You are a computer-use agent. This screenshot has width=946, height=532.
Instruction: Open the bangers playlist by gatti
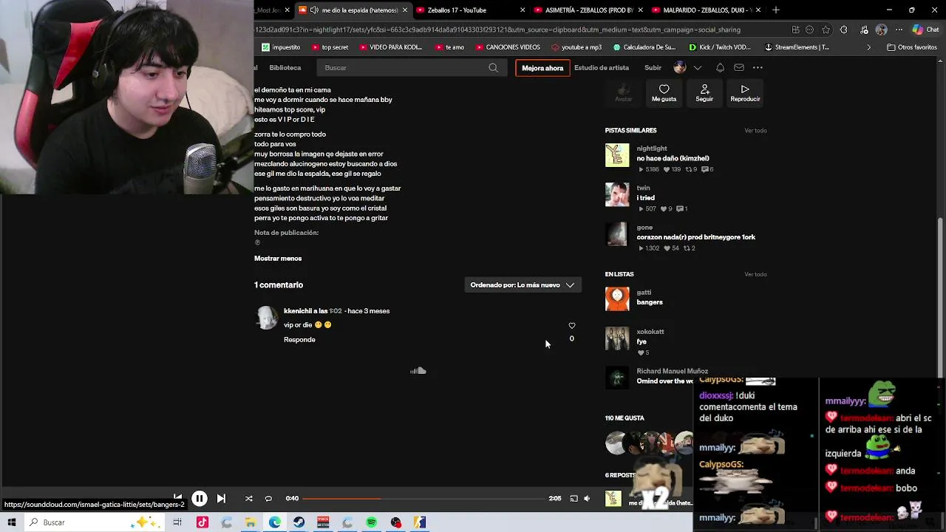[650, 302]
